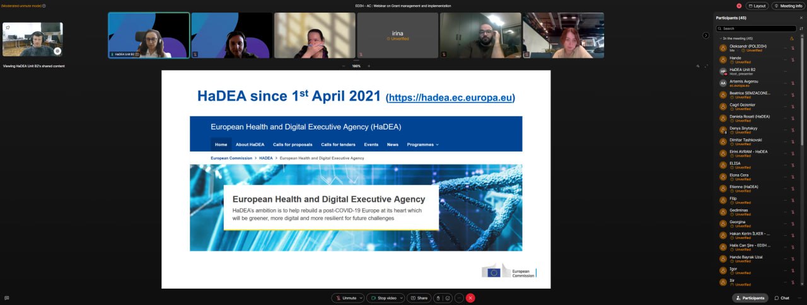Open the video options arrow beside Stop video
The width and height of the screenshot is (807, 305).
coord(400,298)
